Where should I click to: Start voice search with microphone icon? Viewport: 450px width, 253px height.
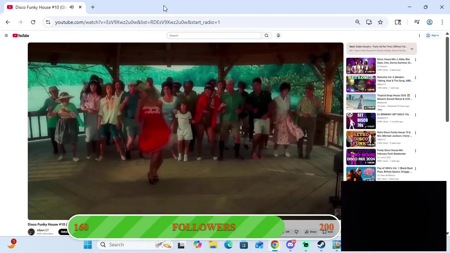(x=278, y=35)
